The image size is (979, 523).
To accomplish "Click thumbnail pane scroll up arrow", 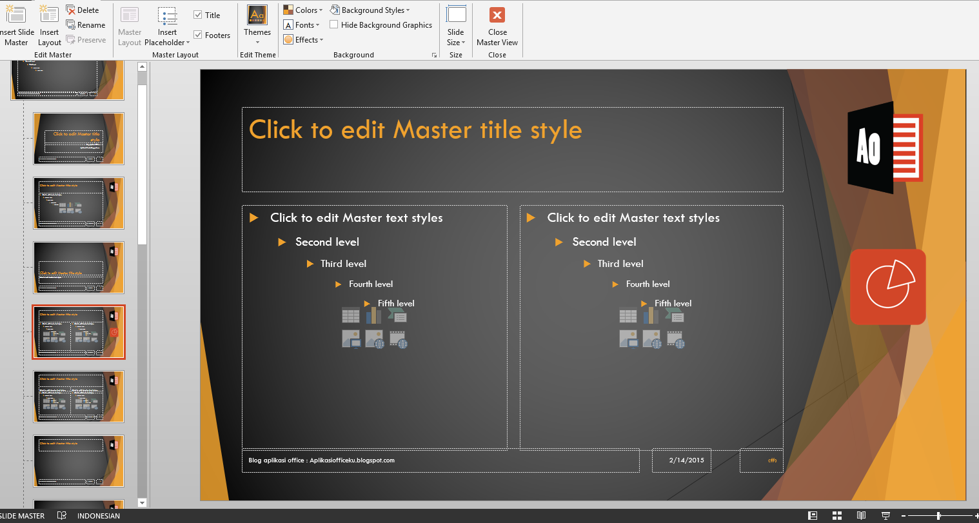I will click(143, 66).
